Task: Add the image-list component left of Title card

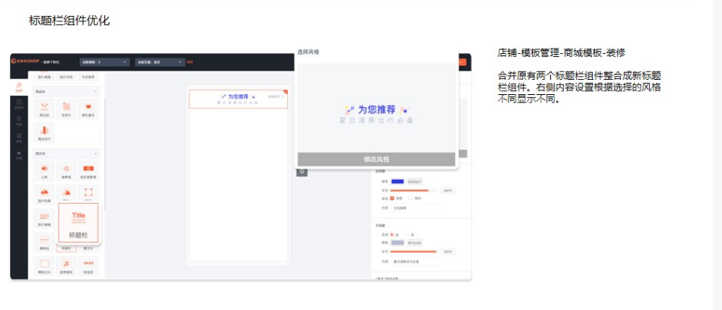Action: click(44, 218)
